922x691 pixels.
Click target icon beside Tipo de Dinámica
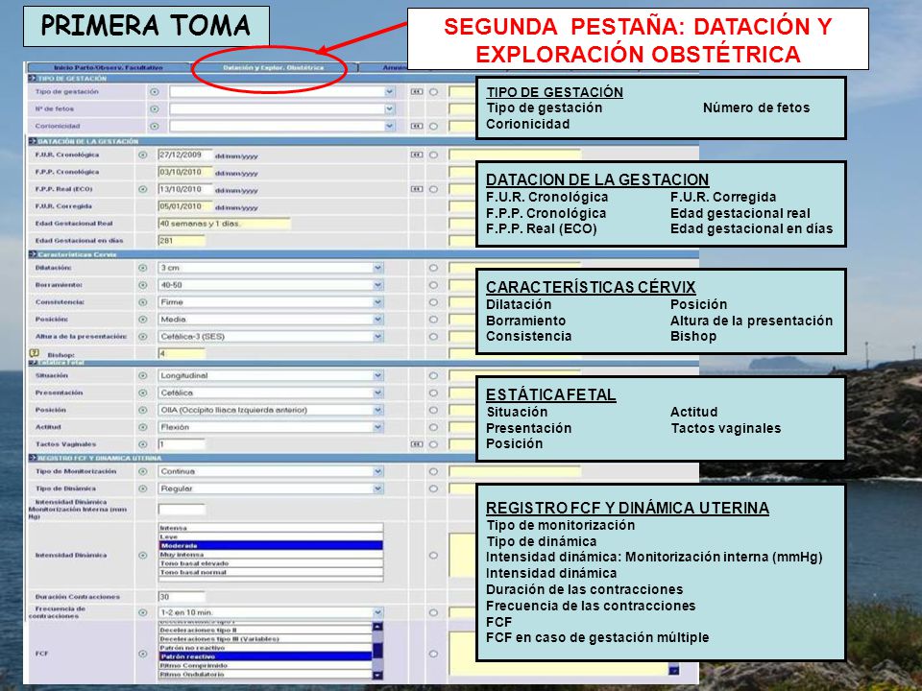[142, 488]
